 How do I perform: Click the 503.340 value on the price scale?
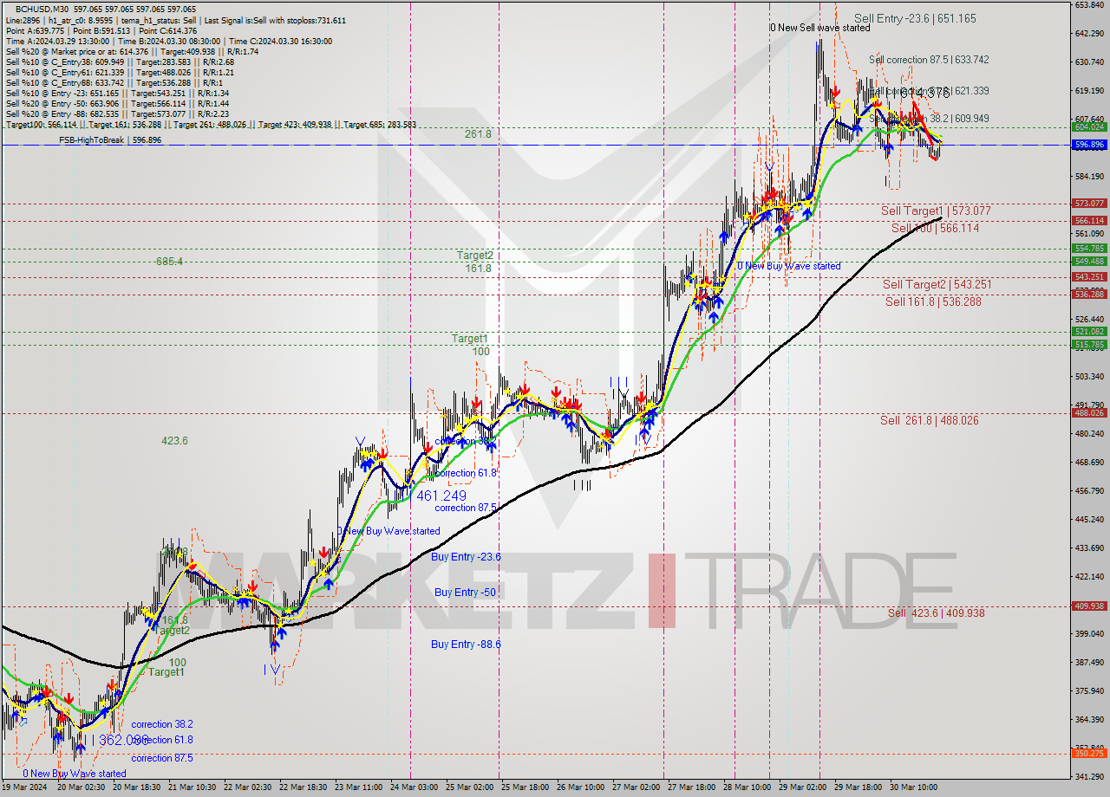pos(1089,377)
